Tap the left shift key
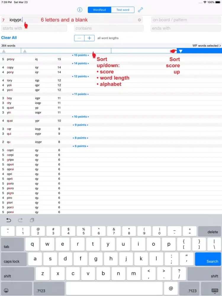 pyautogui.click(x=17, y=274)
